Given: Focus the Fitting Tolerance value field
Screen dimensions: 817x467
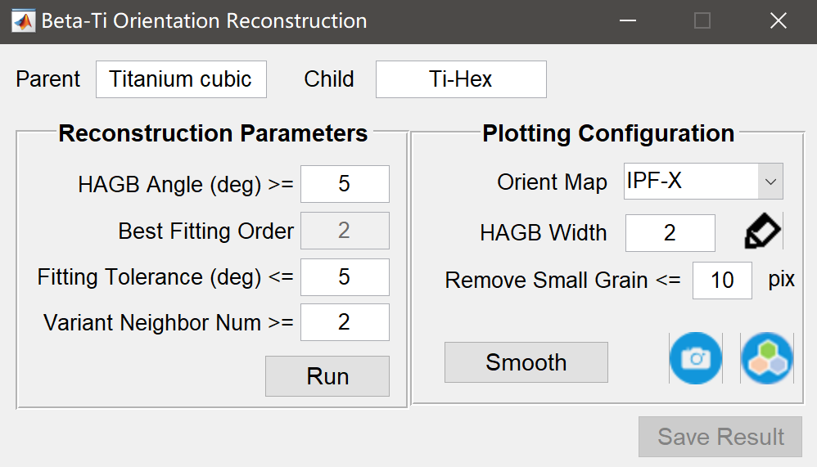Looking at the screenshot, I should click(345, 277).
